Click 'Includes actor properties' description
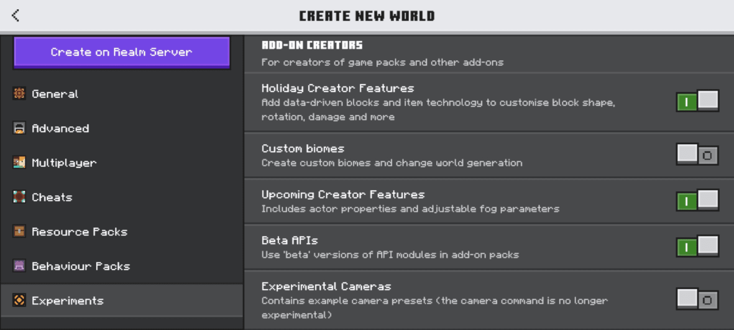 (410, 209)
